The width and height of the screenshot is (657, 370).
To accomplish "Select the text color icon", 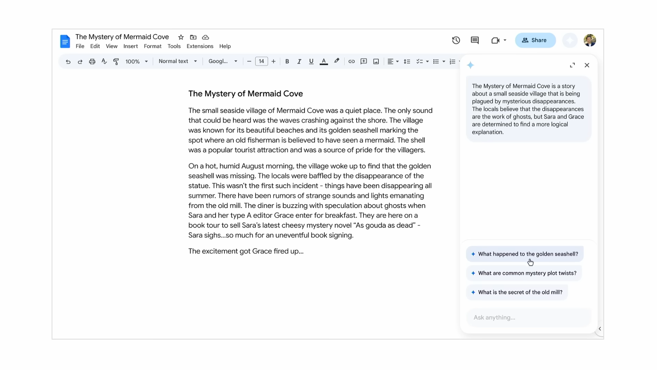I will point(323,61).
